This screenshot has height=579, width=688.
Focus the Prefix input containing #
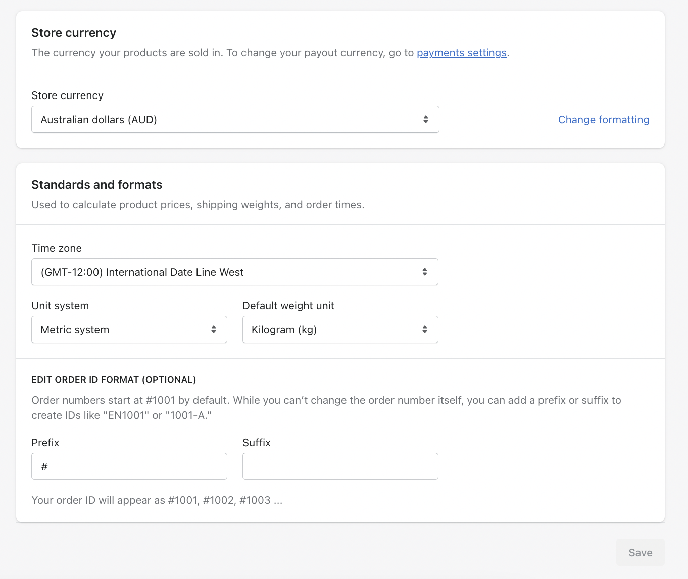129,466
